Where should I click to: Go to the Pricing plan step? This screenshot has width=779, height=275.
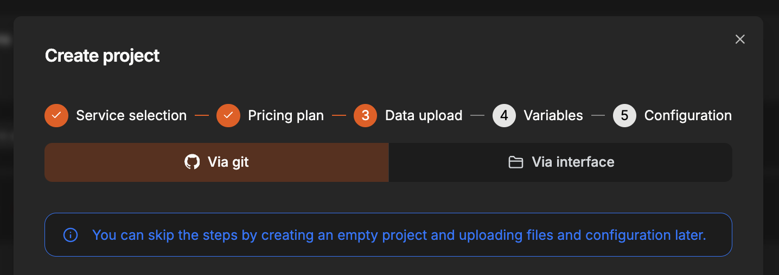286,115
